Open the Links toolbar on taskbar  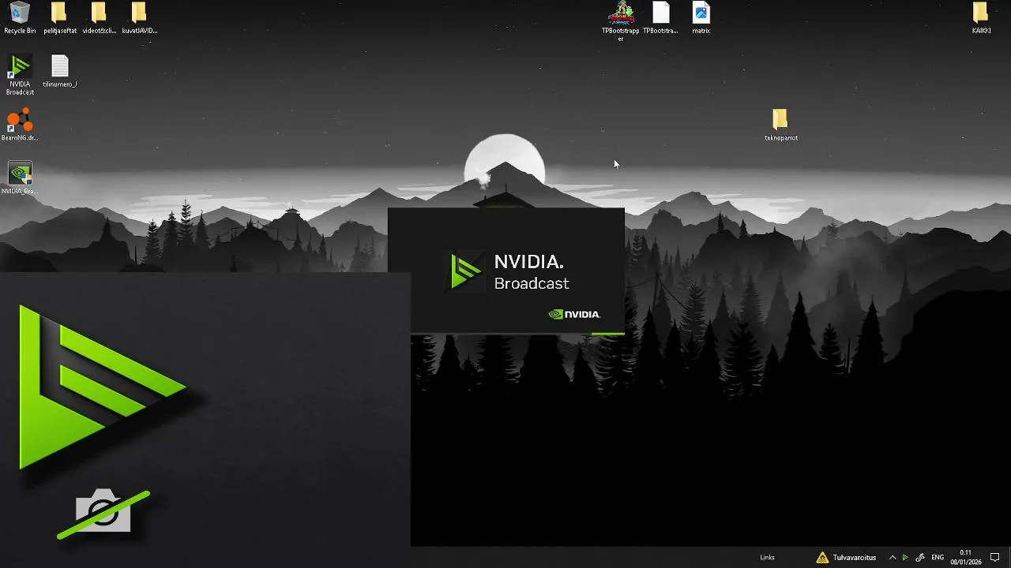tap(767, 558)
